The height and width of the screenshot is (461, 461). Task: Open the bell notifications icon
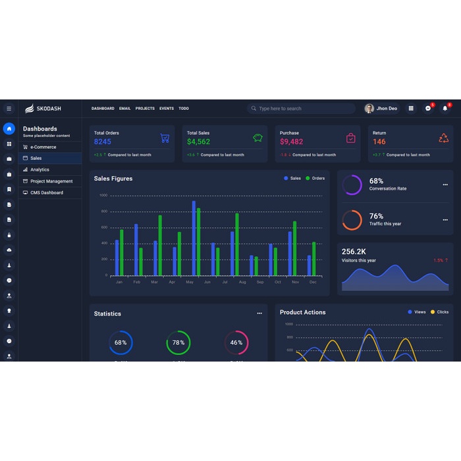tap(445, 109)
